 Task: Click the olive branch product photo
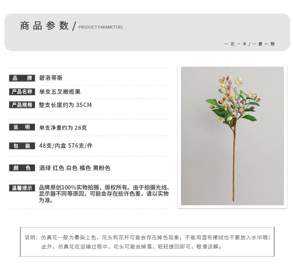[232, 136]
